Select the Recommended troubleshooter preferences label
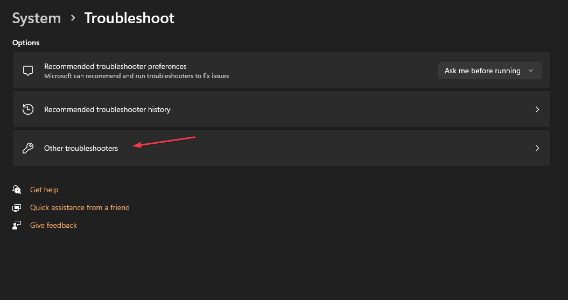Viewport: 568px width, 300px height. 115,66
